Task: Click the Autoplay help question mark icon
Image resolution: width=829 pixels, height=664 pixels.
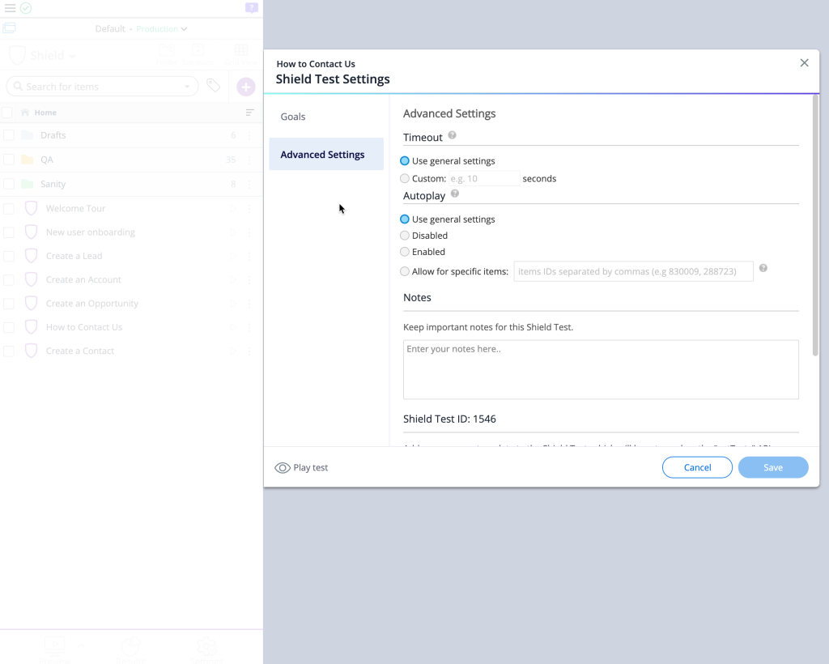Action: (x=455, y=194)
